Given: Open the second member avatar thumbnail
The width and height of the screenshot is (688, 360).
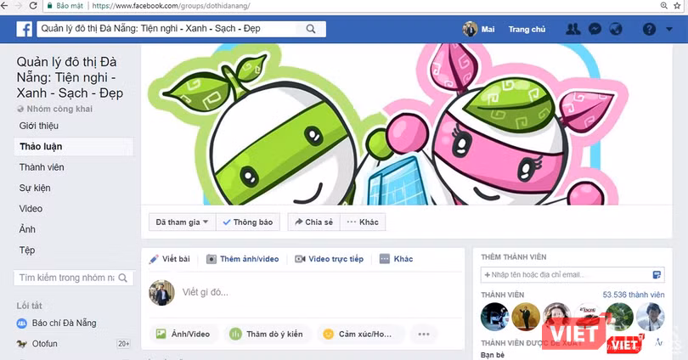Looking at the screenshot, I should pyautogui.click(x=526, y=317).
